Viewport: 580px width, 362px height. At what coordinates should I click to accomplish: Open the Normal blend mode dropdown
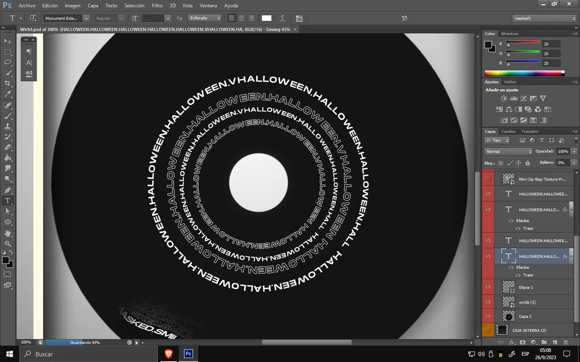click(x=508, y=152)
